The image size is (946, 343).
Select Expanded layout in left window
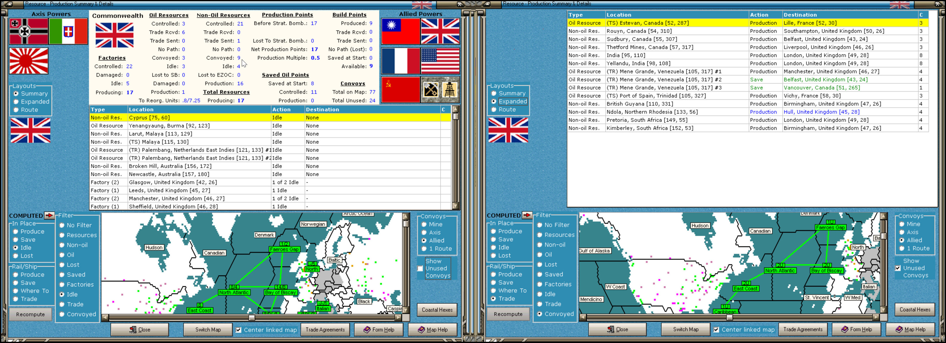[x=16, y=102]
